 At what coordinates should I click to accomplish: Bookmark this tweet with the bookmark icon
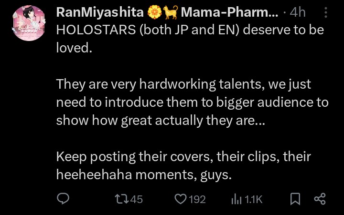point(295,199)
